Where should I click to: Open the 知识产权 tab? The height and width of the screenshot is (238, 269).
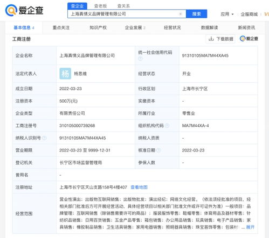point(98,27)
